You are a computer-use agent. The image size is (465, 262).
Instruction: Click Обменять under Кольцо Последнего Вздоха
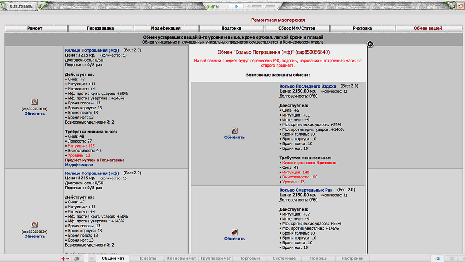[x=234, y=137]
